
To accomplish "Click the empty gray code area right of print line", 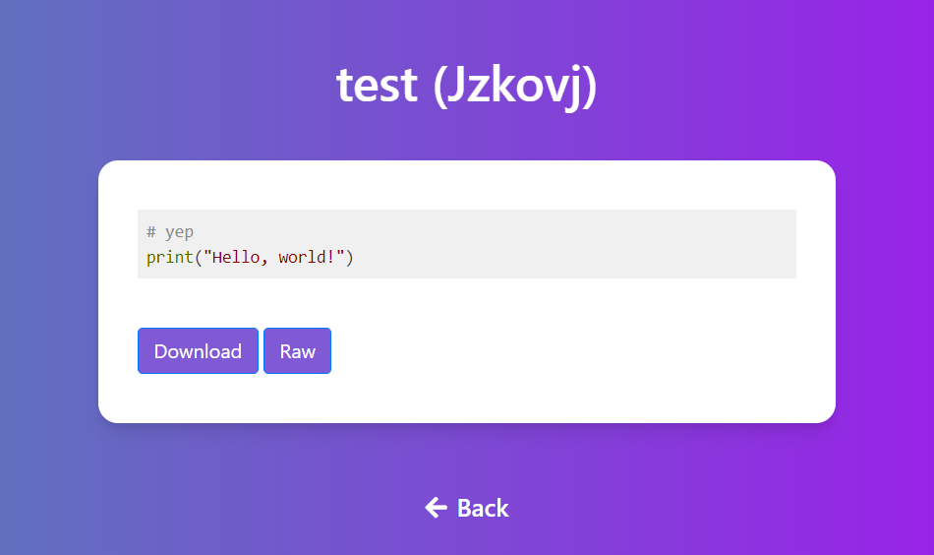I will 572,258.
